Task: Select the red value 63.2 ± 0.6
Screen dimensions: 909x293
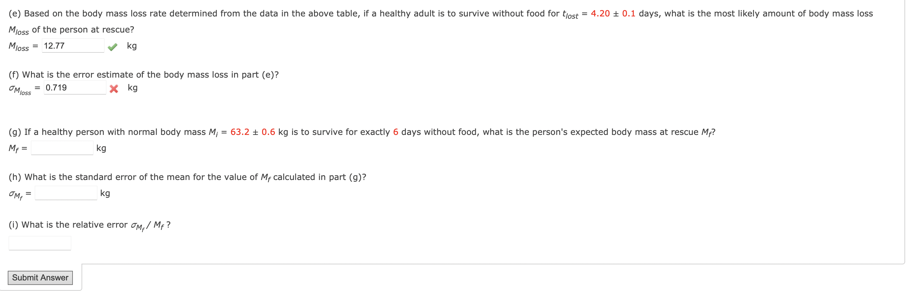Action: coord(253,132)
